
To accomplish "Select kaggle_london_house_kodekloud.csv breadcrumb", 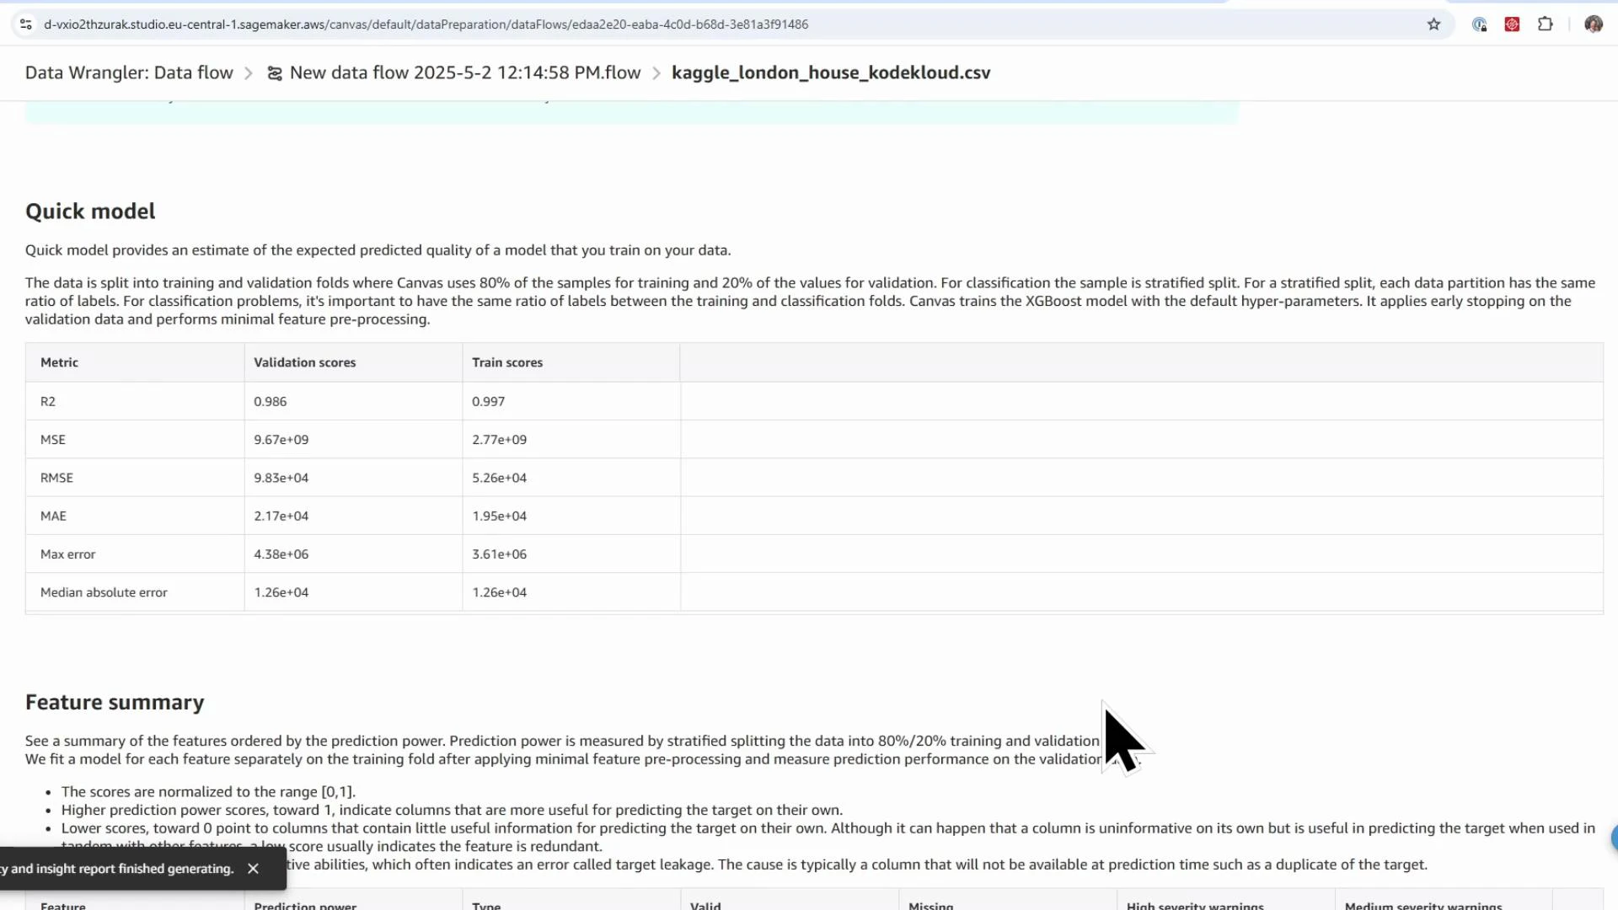I will 830,73.
